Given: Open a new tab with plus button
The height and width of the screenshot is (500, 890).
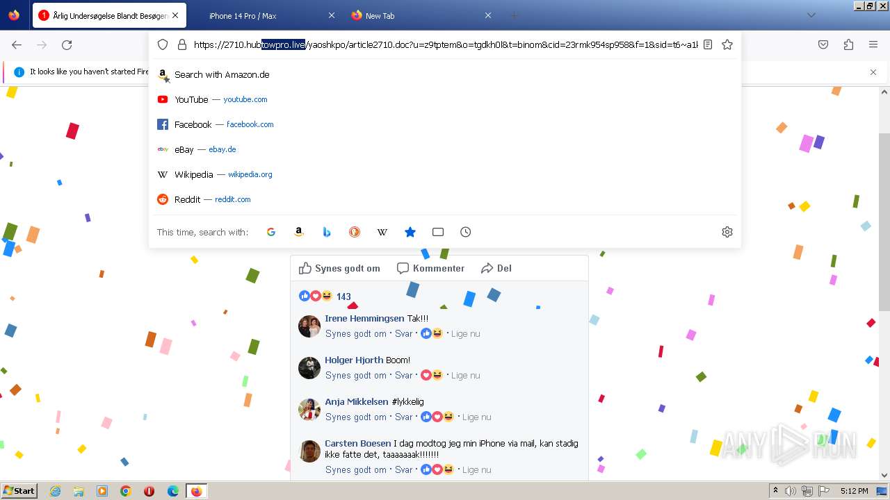Looking at the screenshot, I should tap(514, 15).
